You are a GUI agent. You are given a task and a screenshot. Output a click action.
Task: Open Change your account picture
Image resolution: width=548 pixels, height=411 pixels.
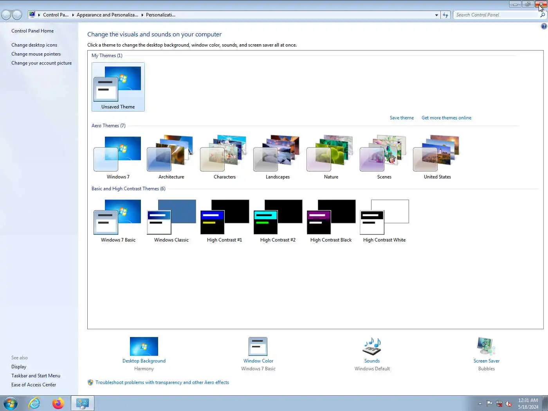pos(41,63)
